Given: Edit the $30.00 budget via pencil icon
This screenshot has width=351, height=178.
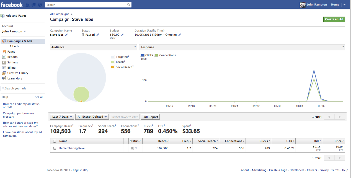Looking at the screenshot, I should 122,35.
